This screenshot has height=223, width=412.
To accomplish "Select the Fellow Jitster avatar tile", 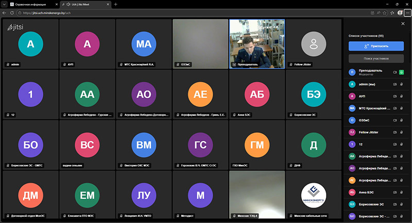I will [313, 43].
